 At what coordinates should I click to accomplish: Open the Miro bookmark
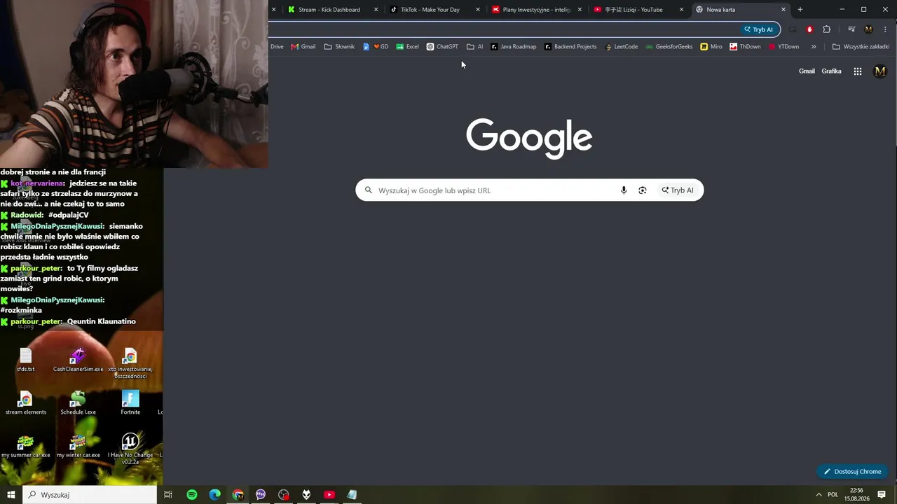pyautogui.click(x=711, y=47)
